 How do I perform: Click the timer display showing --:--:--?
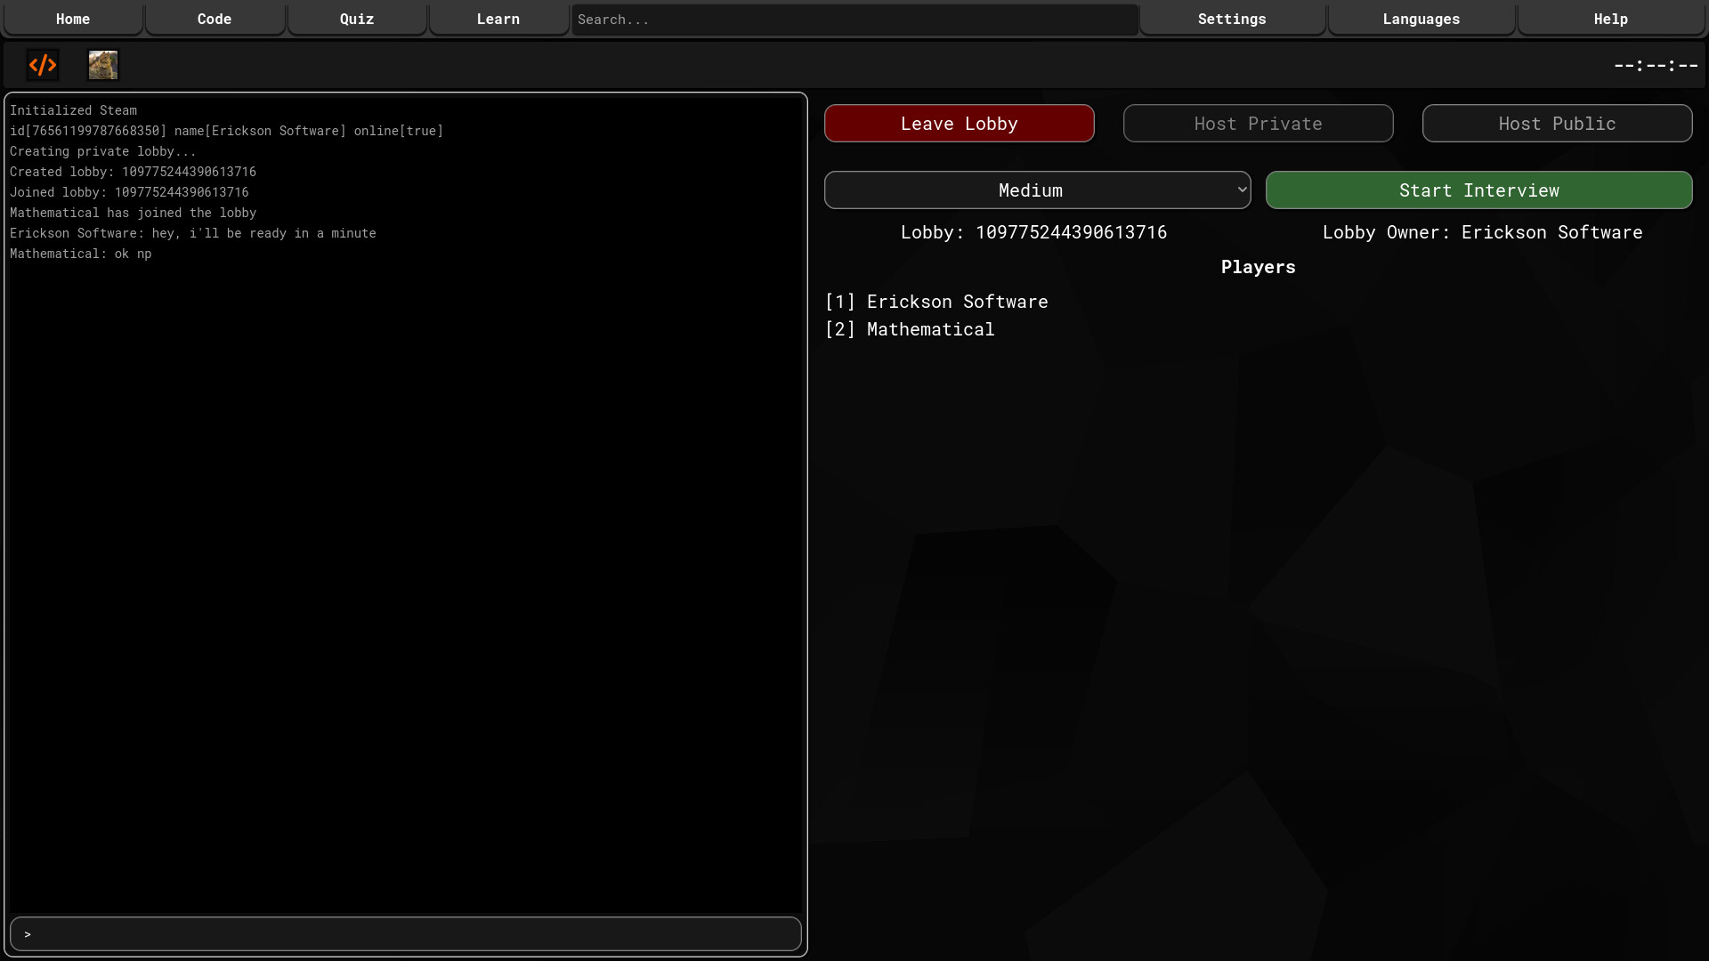click(1655, 64)
